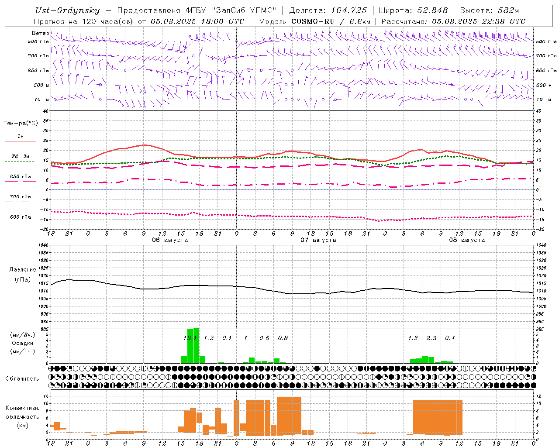The image size is (559, 447).
Task: Select the 2м legend entry for temperature
Action: (21, 137)
